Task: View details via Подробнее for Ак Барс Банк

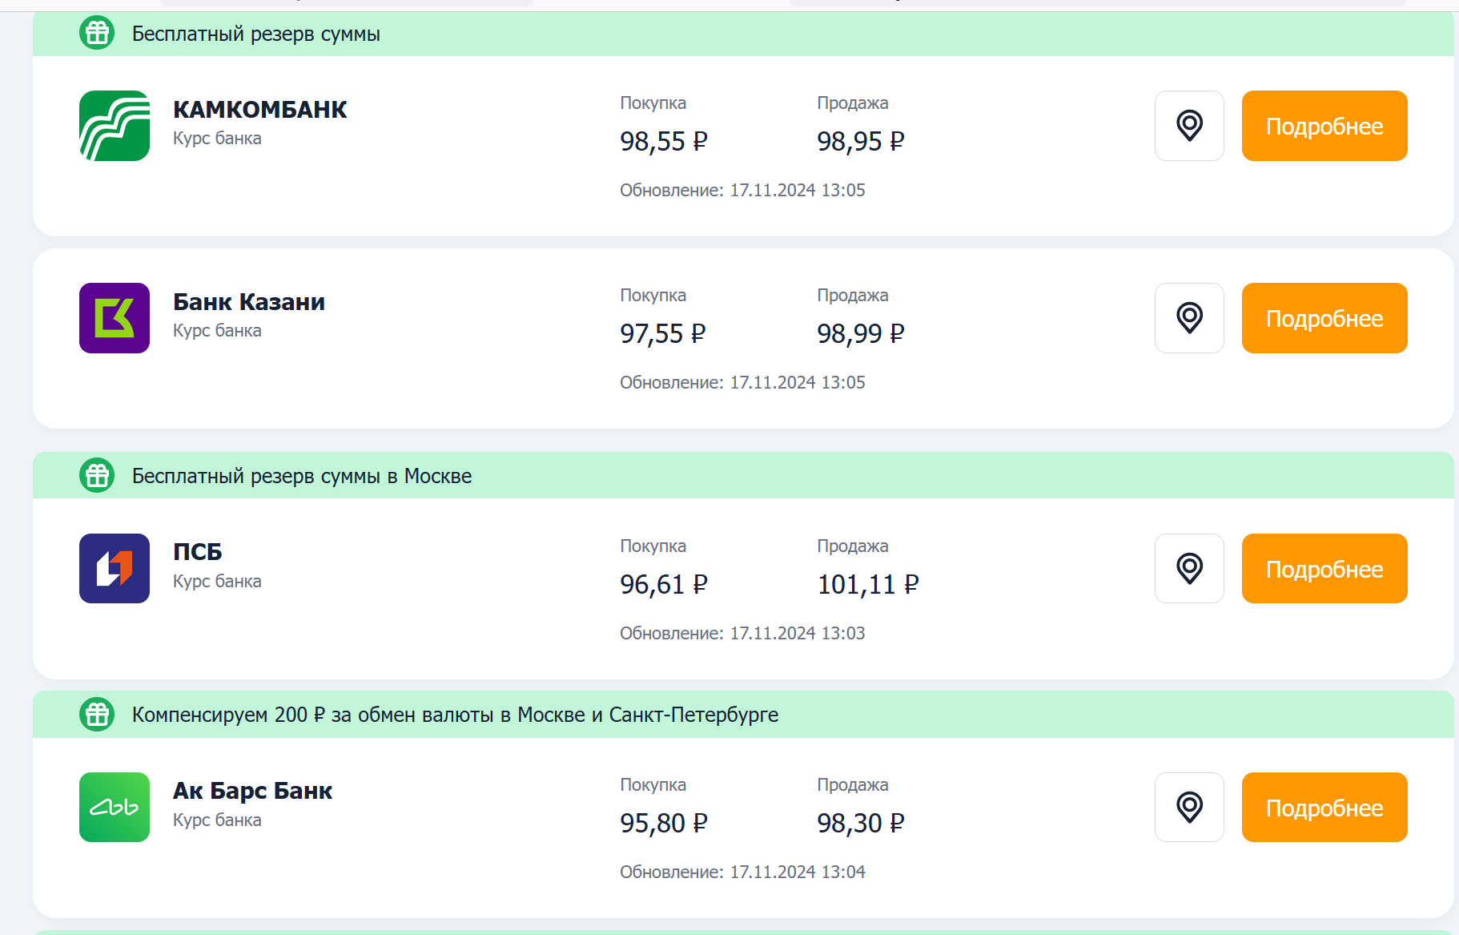Action: [x=1324, y=807]
